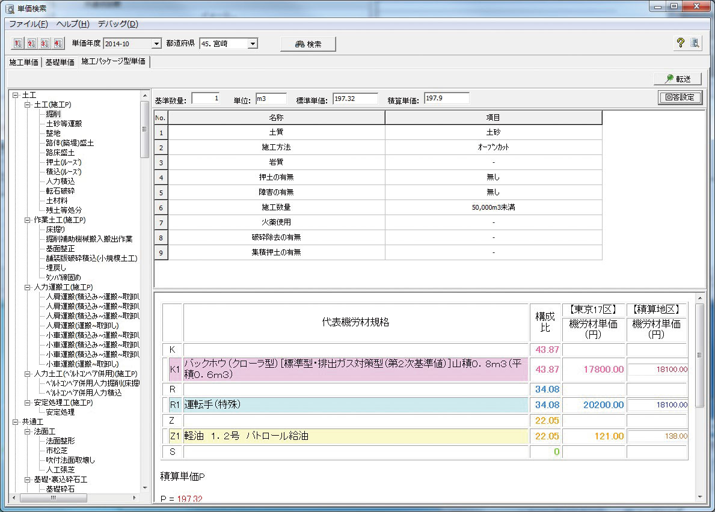Click the level 4 tree display icon
The width and height of the screenshot is (715, 512).
click(x=58, y=43)
